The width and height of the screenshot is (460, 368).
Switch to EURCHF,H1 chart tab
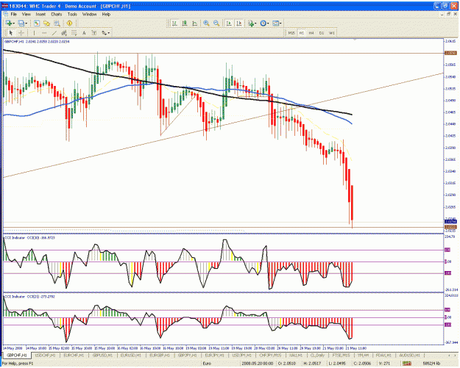pyautogui.click(x=74, y=356)
